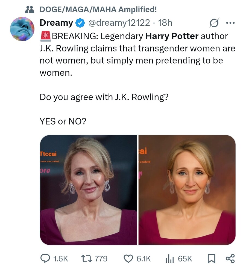Click the display name Dreamy
The width and height of the screenshot is (246, 270).
56,23
